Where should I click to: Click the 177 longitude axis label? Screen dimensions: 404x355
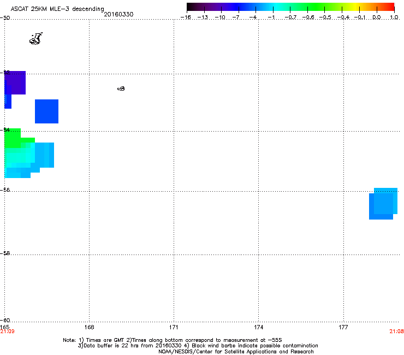click(343, 327)
